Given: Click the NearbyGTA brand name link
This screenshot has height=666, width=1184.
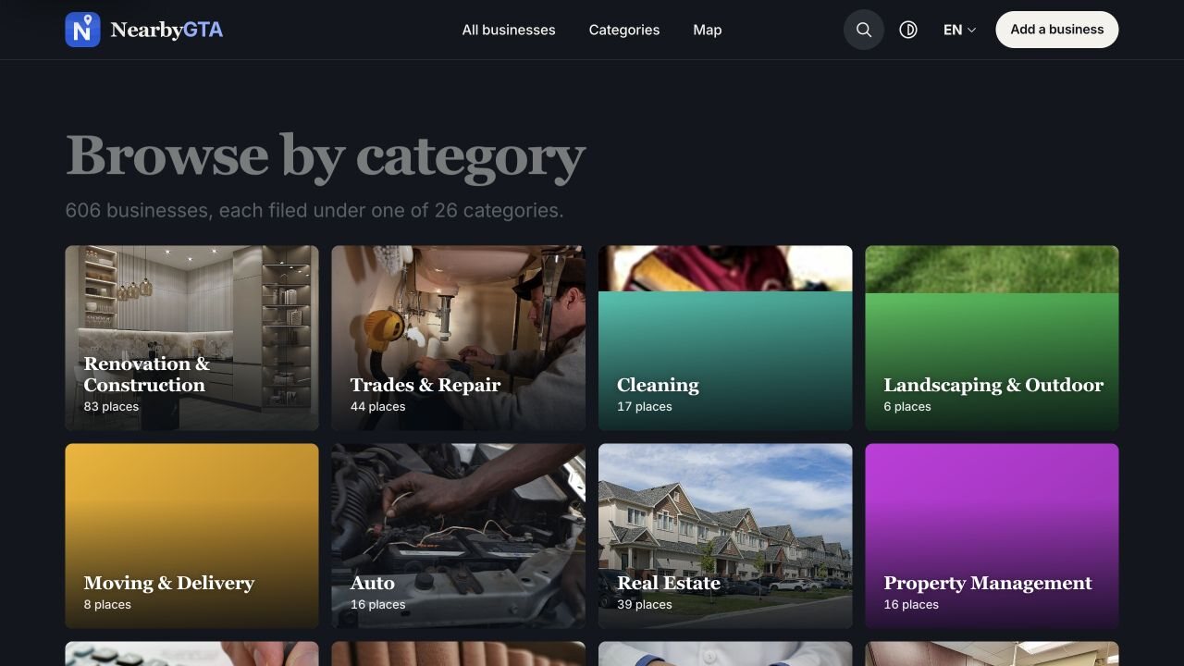Looking at the screenshot, I should pyautogui.click(x=166, y=30).
